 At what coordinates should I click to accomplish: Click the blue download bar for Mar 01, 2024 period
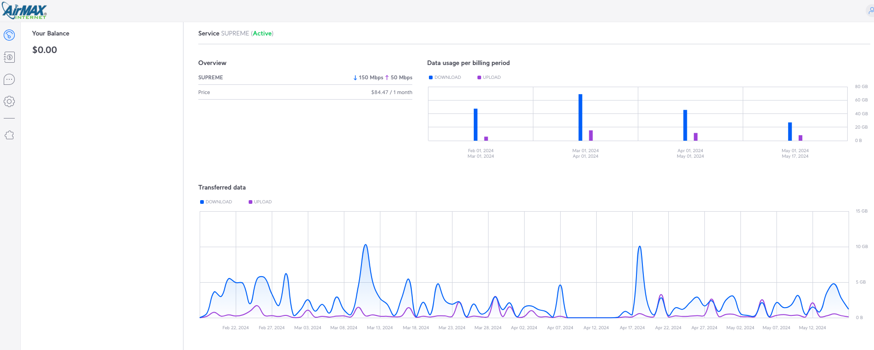581,117
